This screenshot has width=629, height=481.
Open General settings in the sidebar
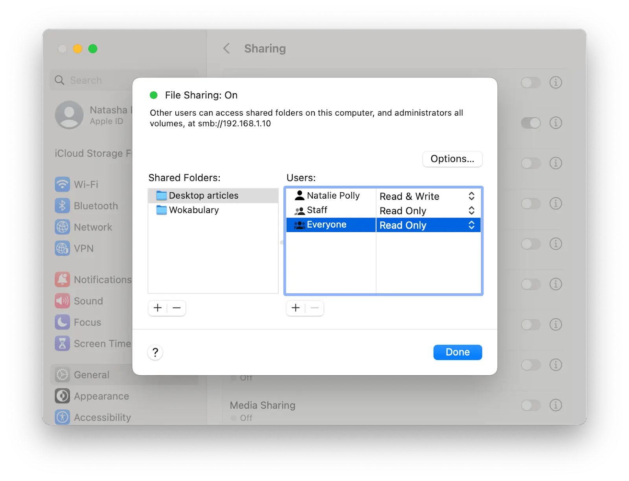91,374
